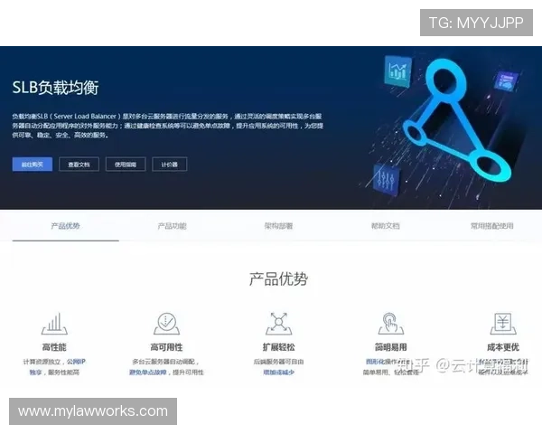Image resolution: width=542 pixels, height=434 pixels.
Task: Click the bar chart icon above 高性能
Action: [x=54, y=324]
